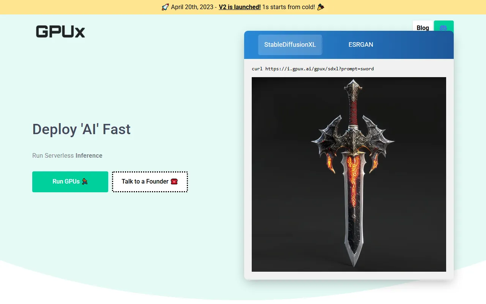Select the curl command text
This screenshot has height=304, width=486.
pos(312,69)
